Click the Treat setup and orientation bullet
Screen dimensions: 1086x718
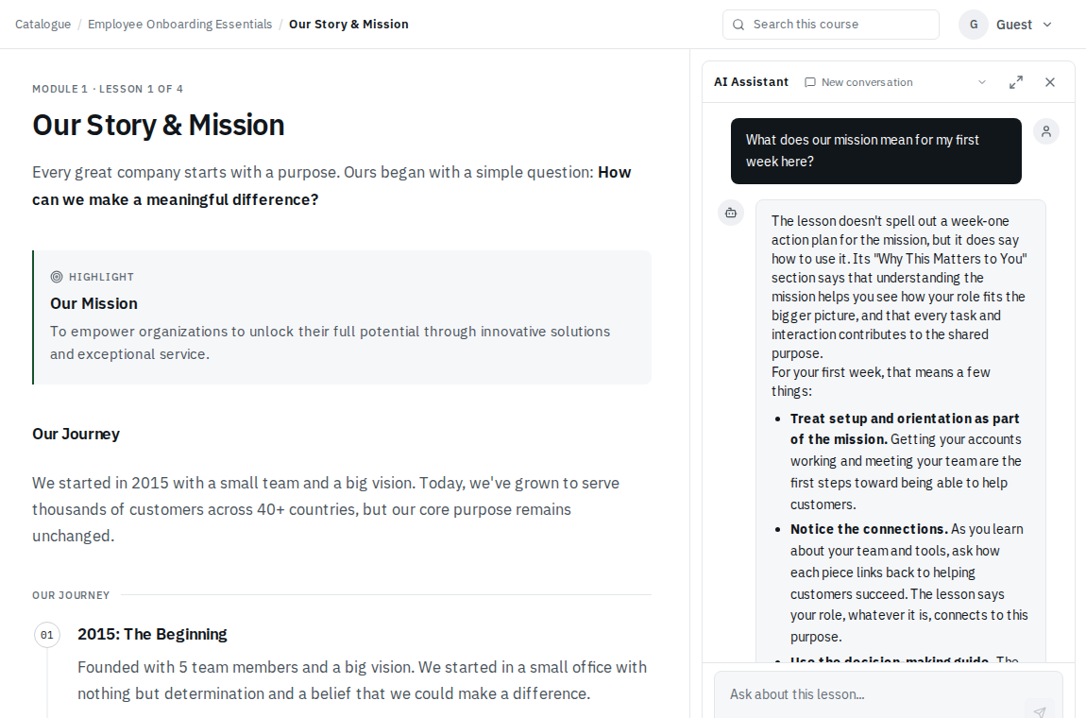[909, 462]
